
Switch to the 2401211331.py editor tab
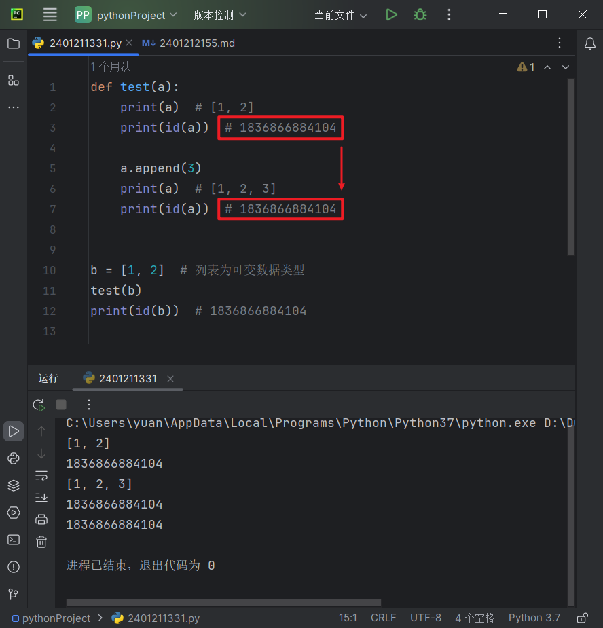tap(85, 43)
